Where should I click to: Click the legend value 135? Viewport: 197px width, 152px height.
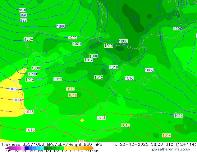point(64,151)
